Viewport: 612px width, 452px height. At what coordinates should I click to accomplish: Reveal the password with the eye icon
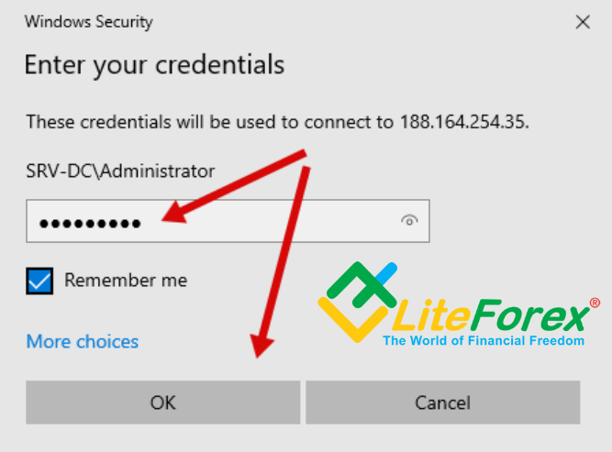coord(409,221)
